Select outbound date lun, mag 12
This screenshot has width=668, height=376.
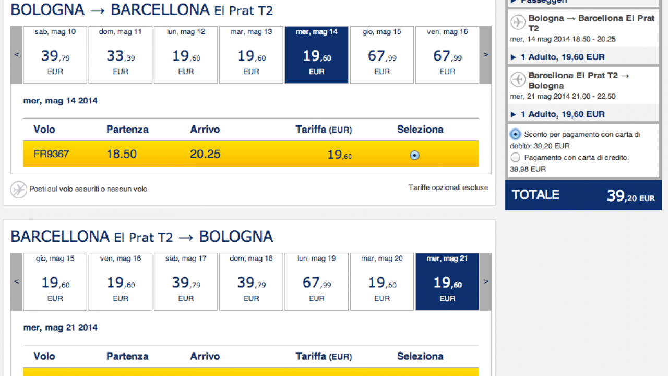[186, 55]
